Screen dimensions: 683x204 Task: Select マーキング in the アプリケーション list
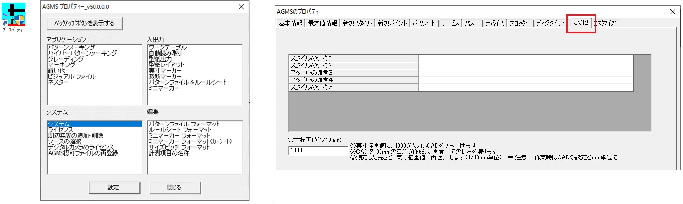coord(62,64)
